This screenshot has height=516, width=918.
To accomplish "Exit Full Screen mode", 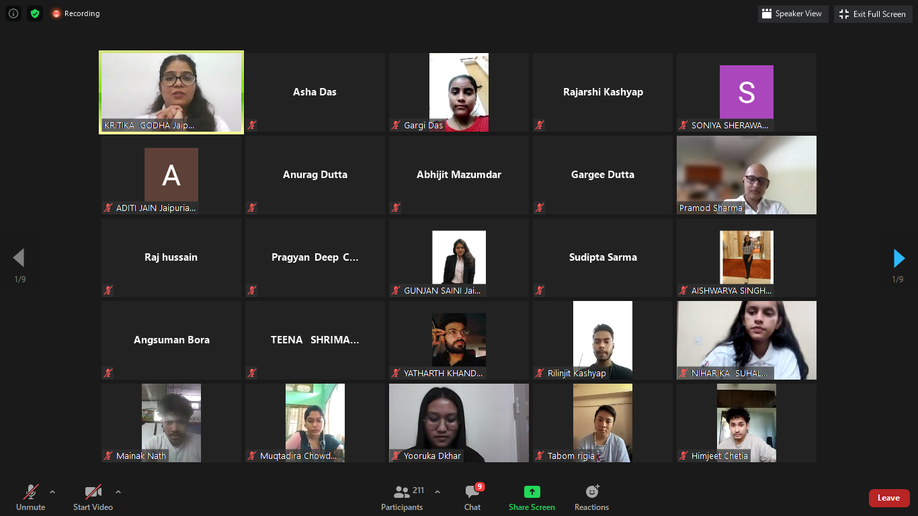I will [x=874, y=13].
